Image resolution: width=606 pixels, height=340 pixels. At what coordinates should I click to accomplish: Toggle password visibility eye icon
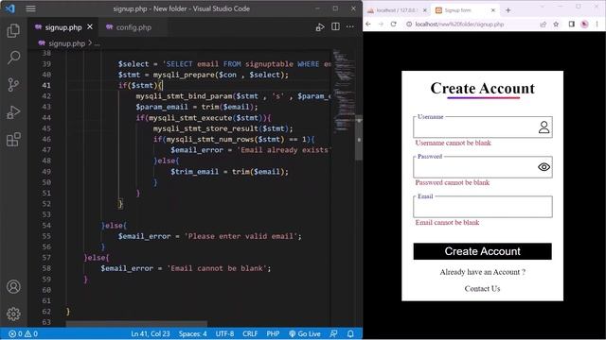[544, 167]
